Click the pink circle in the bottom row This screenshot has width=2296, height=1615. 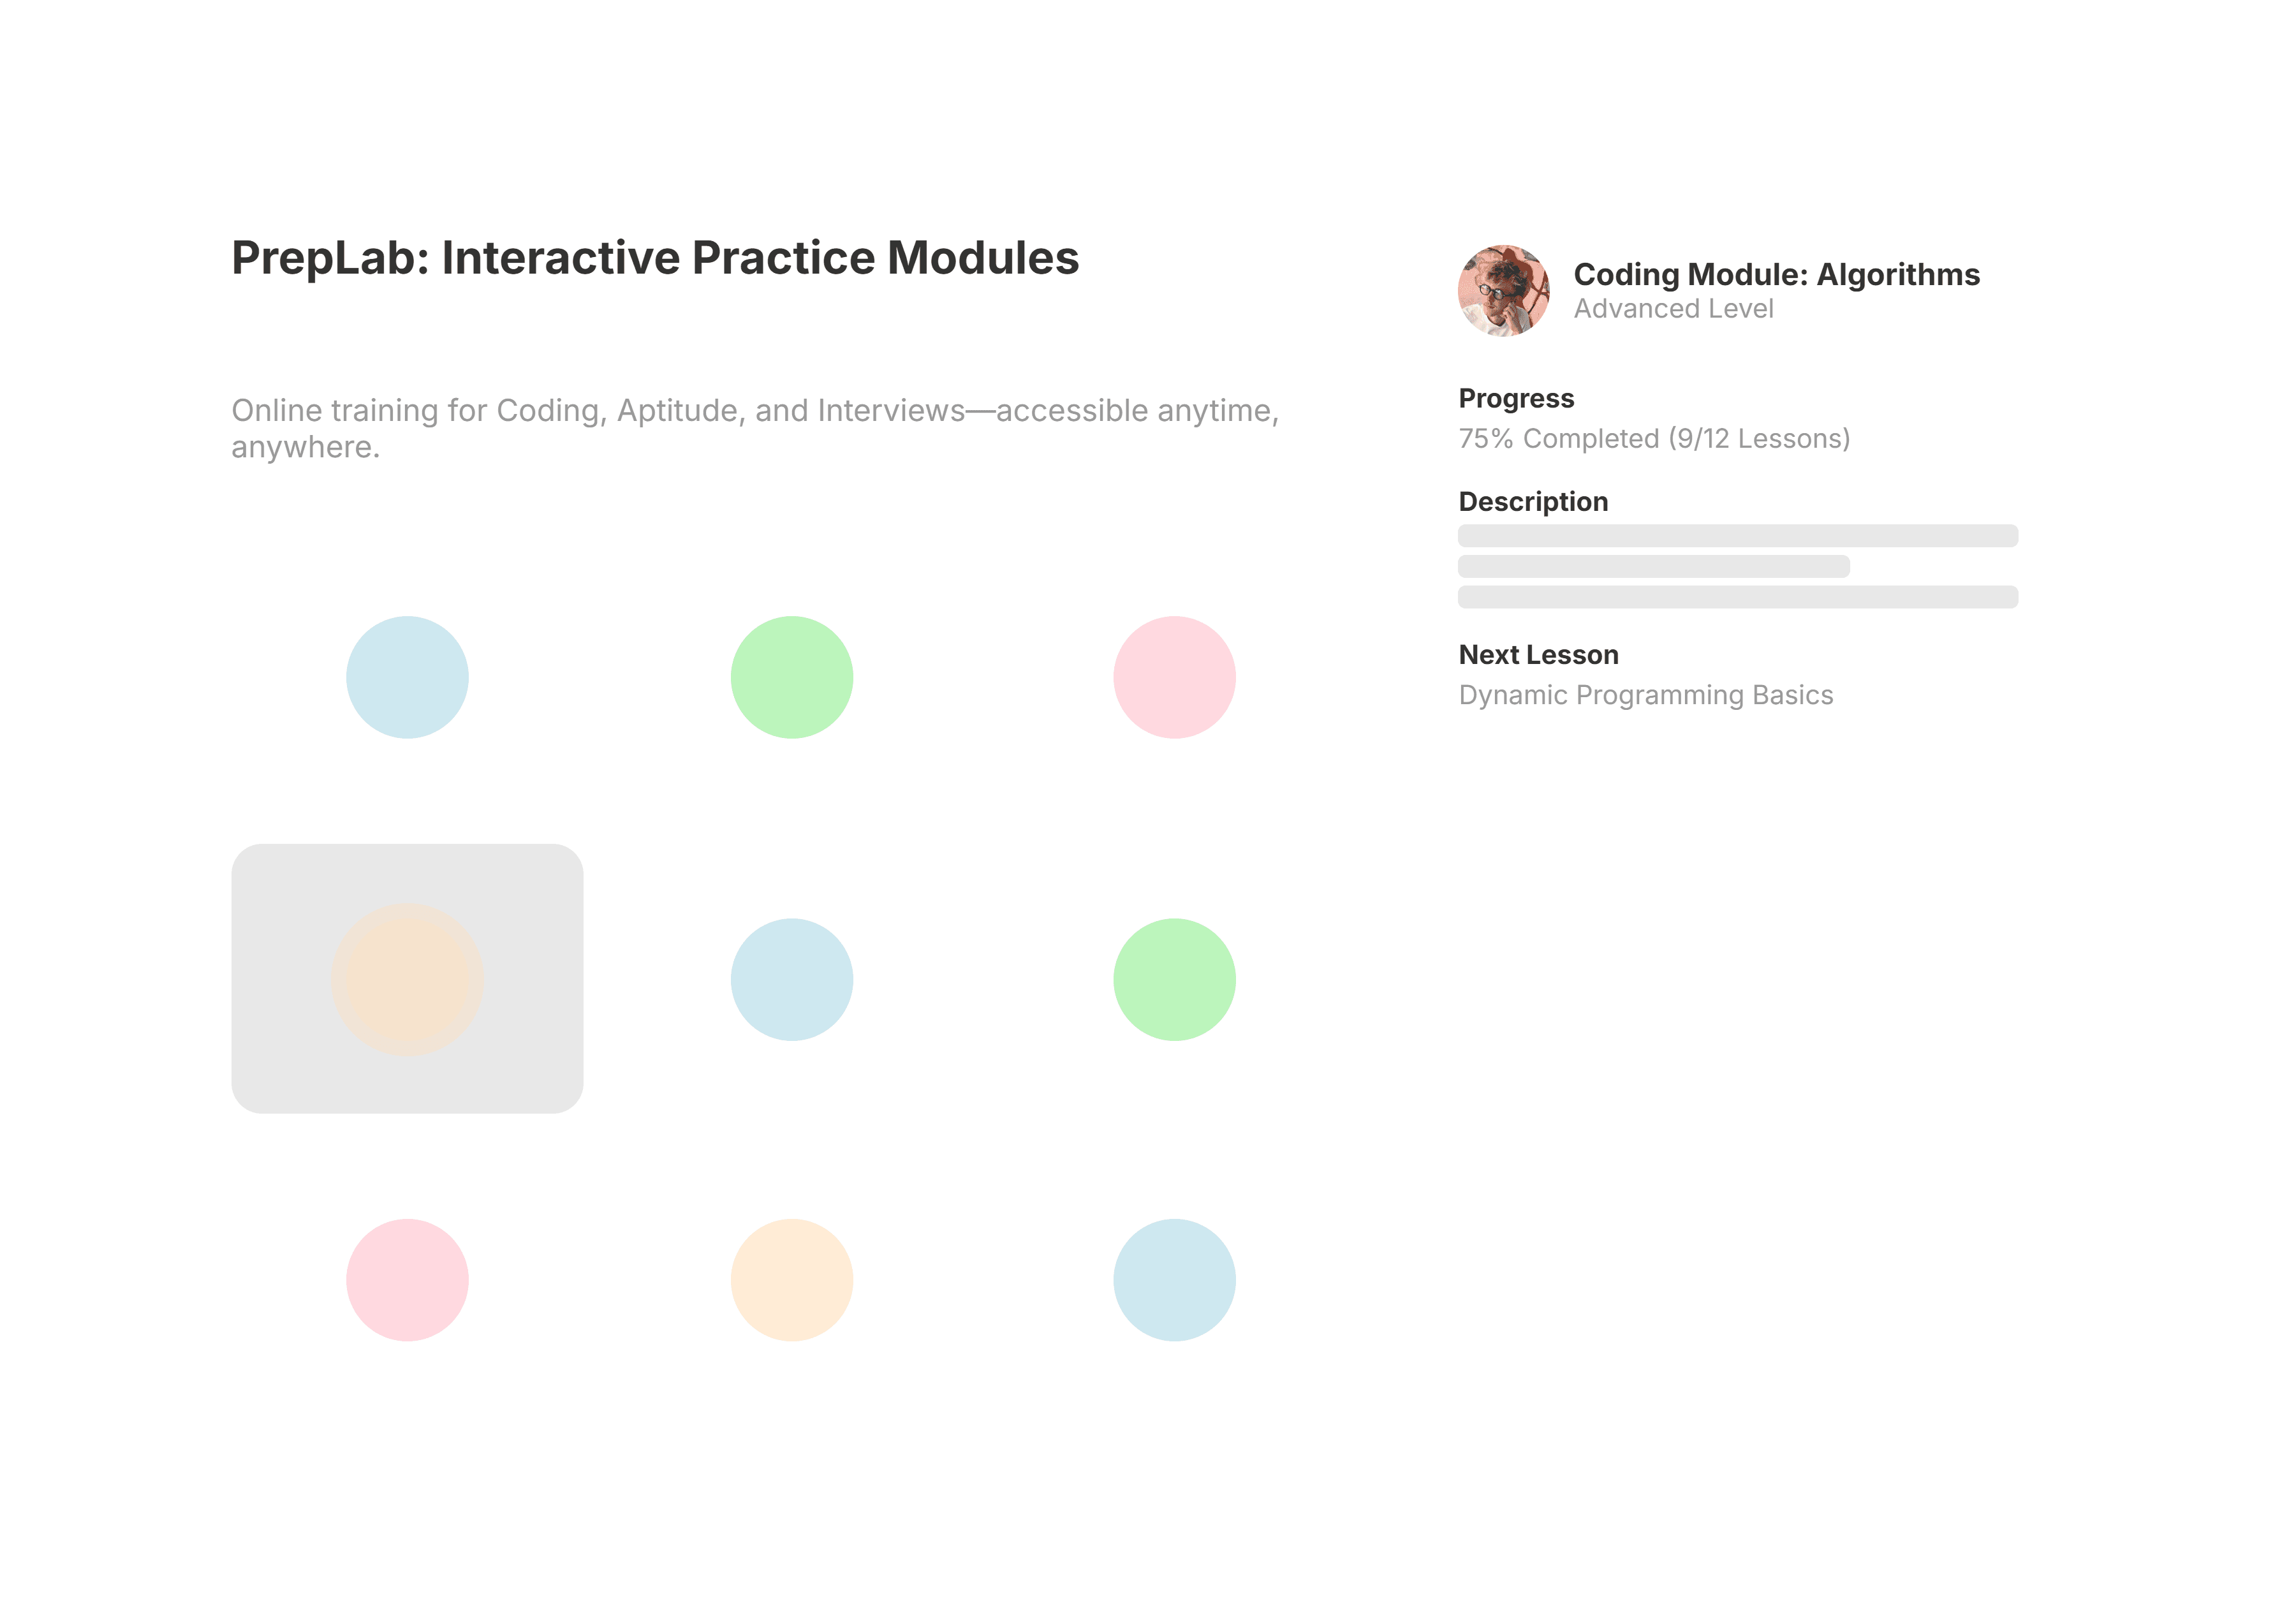tap(407, 1279)
